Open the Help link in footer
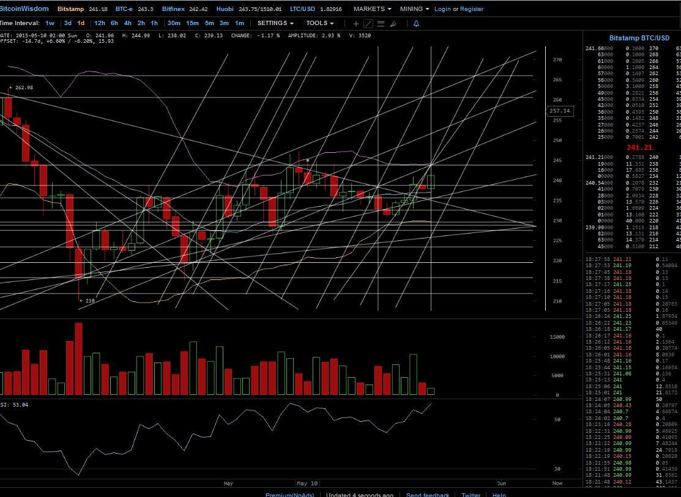Screen dimensions: 681x497 tap(499, 495)
